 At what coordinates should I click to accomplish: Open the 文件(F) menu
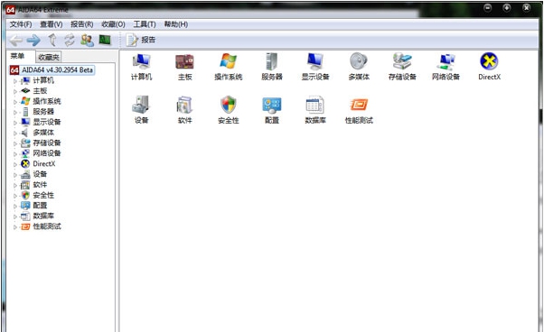(21, 24)
